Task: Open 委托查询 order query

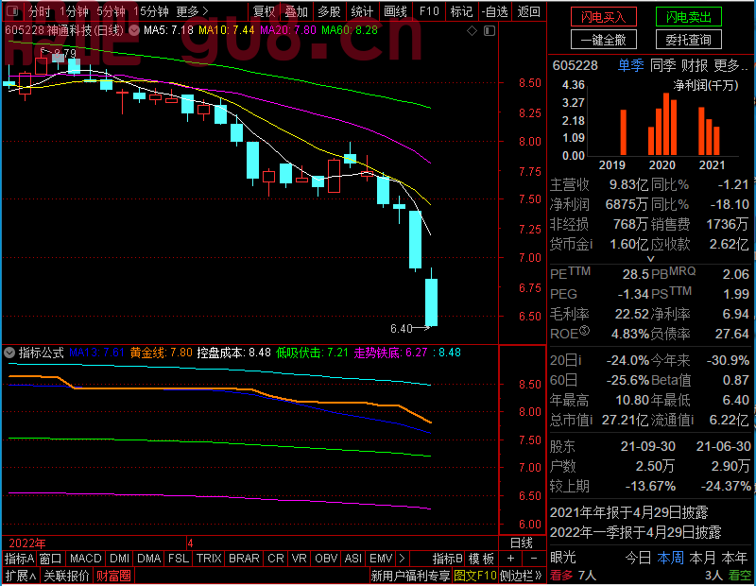Action: (689, 40)
